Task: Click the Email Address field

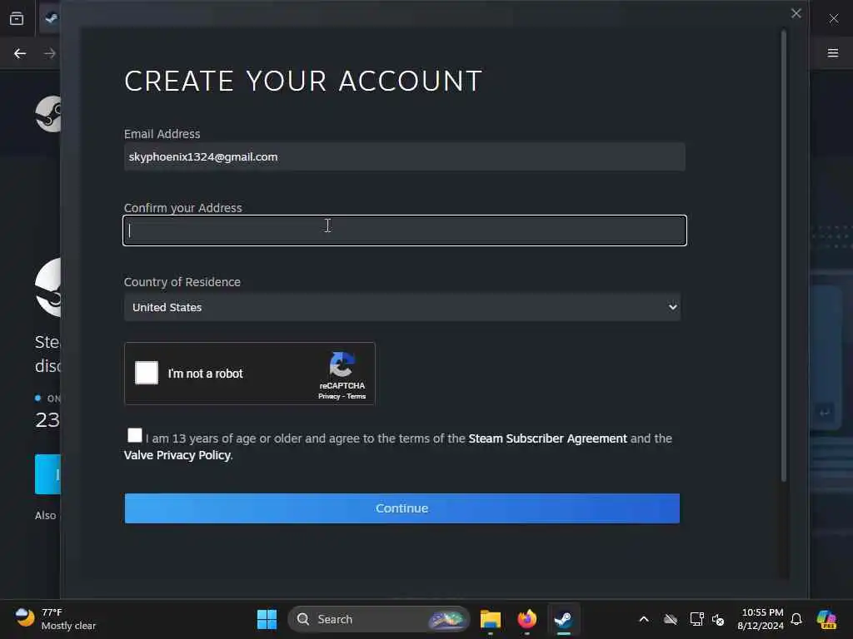Action: [x=404, y=157]
